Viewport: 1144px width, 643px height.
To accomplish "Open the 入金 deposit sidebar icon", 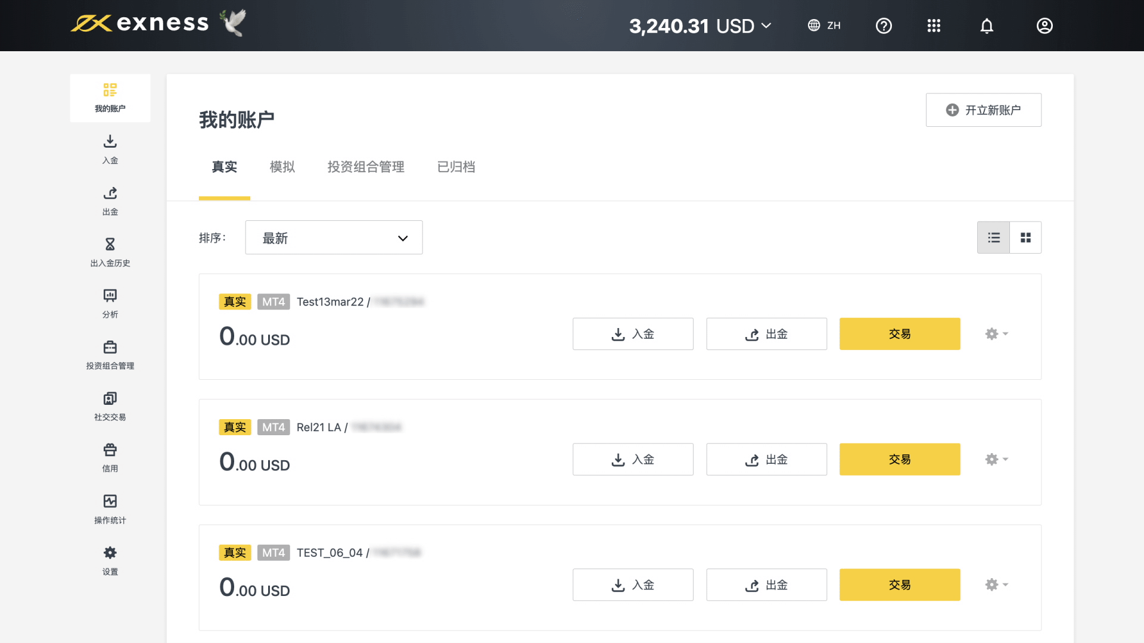I will click(110, 149).
